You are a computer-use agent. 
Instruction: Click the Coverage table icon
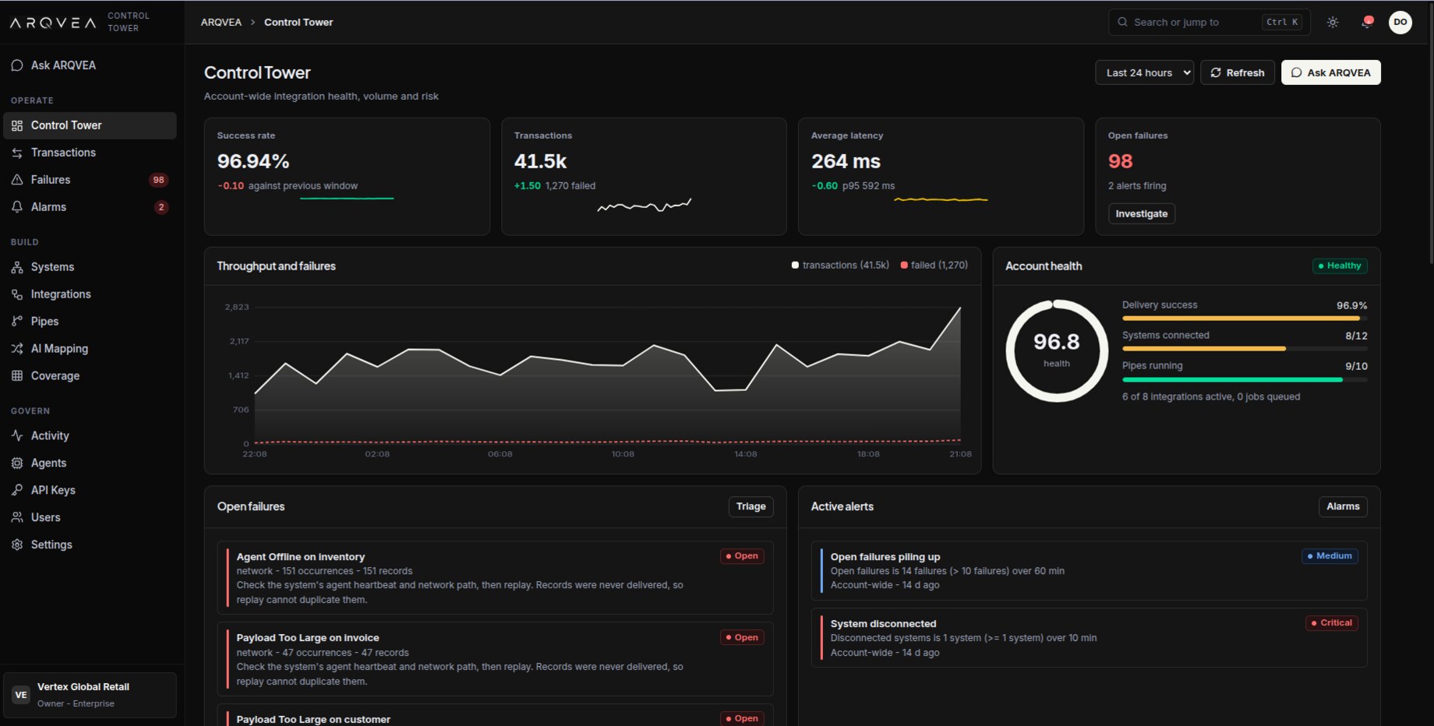pyautogui.click(x=17, y=376)
